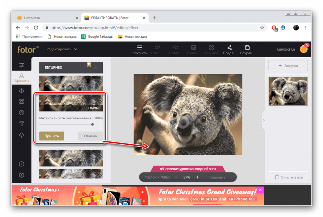Click the Принять button
Screen dimensions: 323x217
coord(51,136)
